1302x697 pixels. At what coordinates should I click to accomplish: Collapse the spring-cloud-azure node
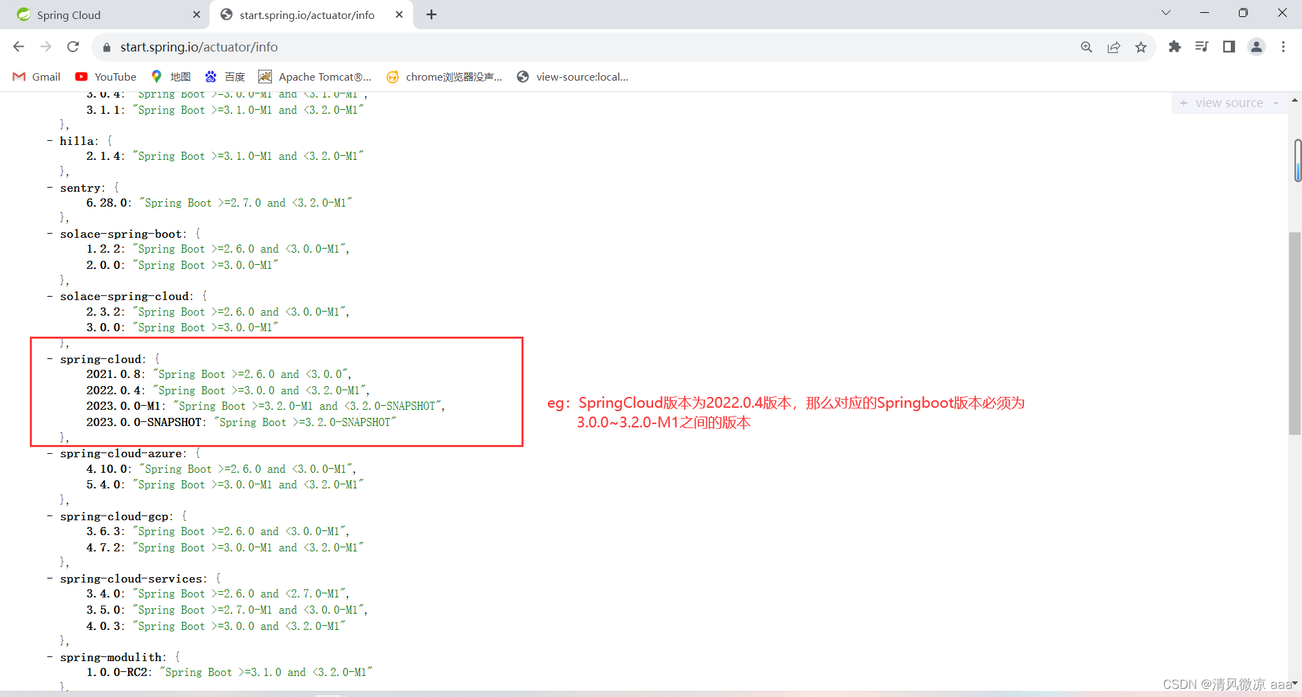(x=50, y=453)
